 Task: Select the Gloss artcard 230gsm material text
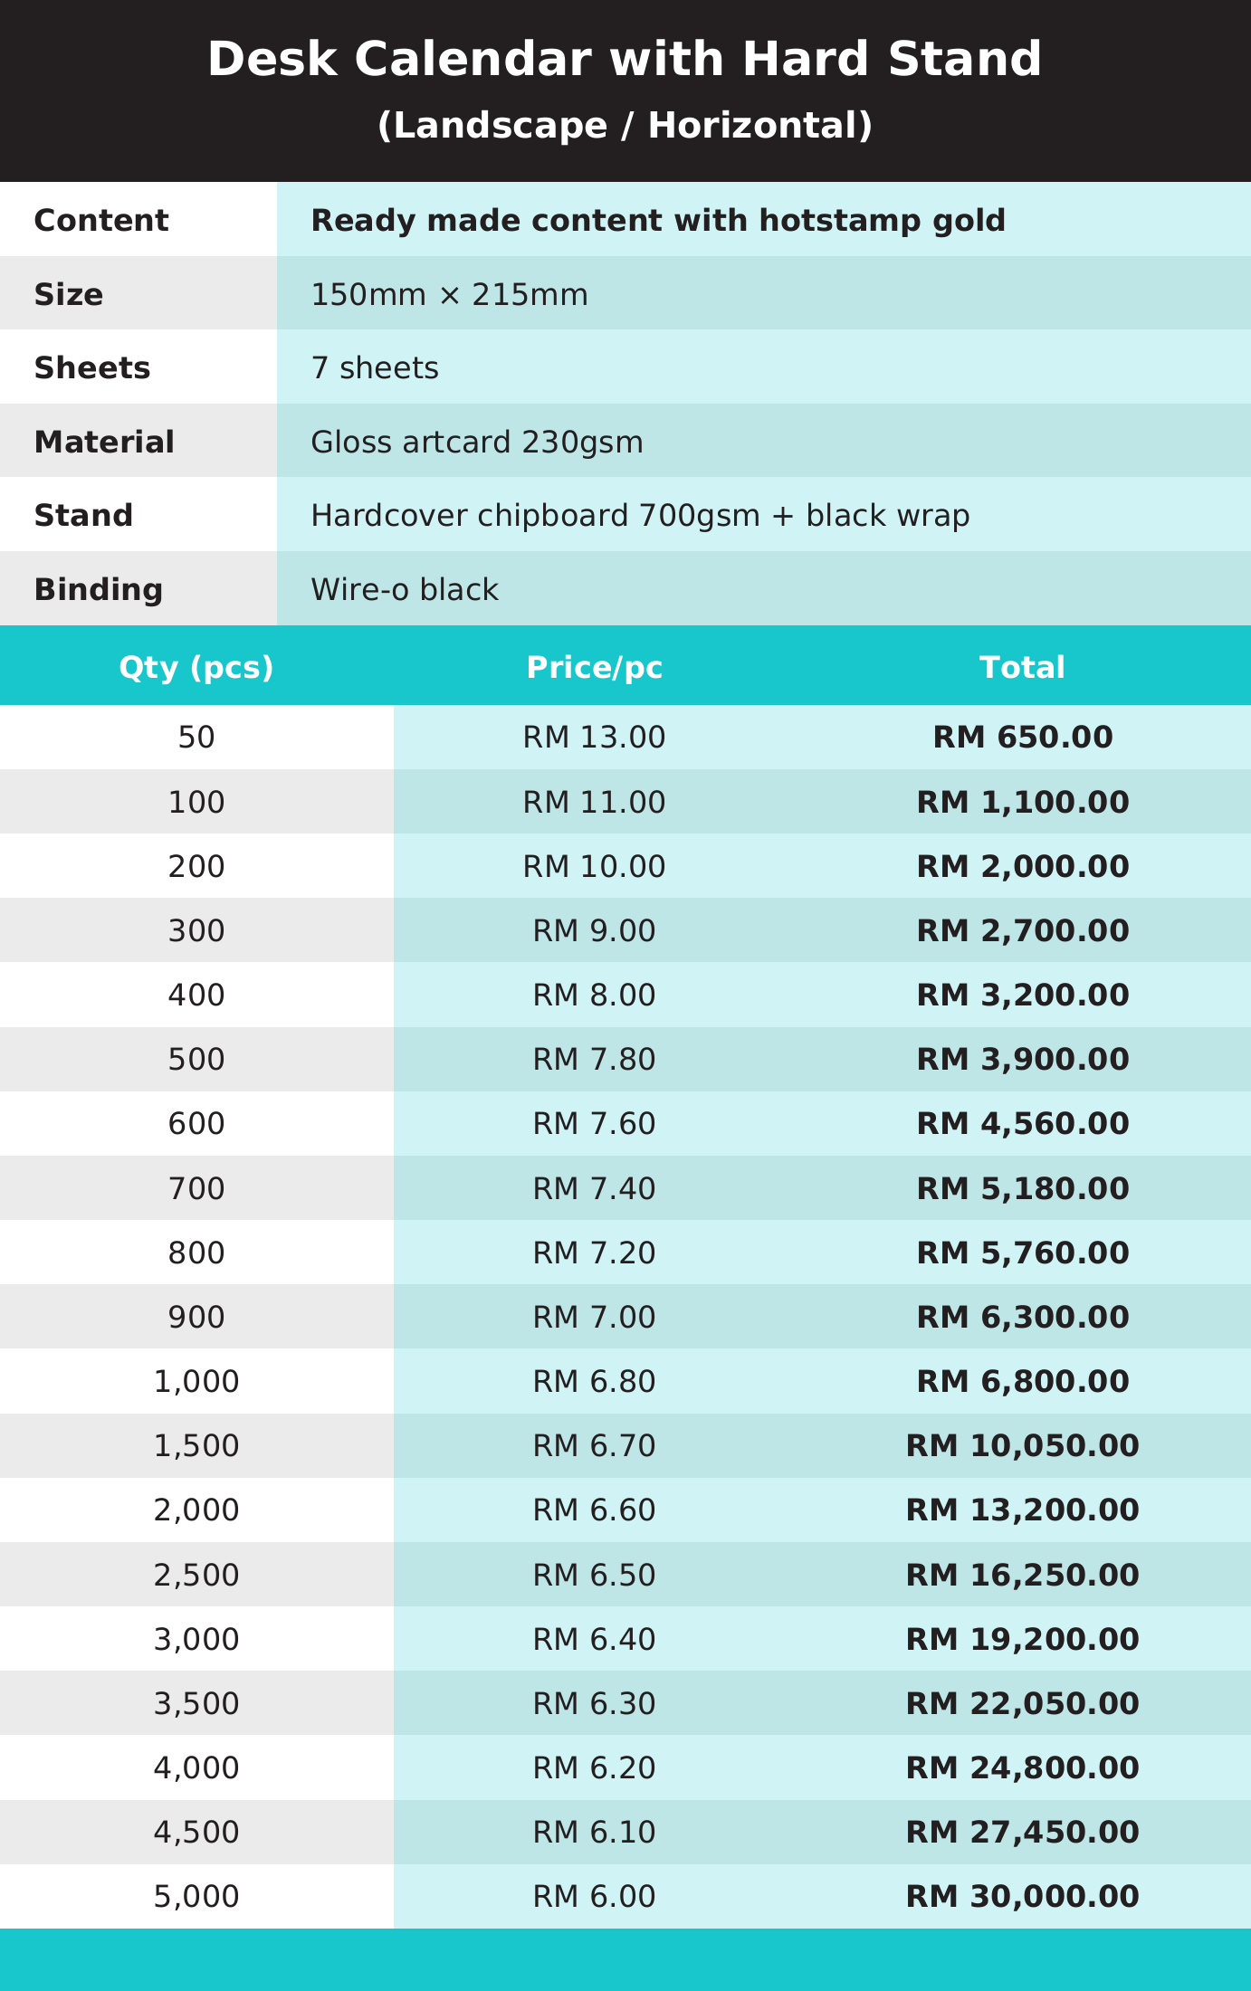click(477, 442)
